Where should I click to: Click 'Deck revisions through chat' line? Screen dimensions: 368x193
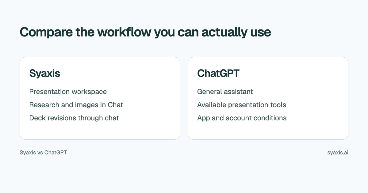tap(74, 118)
